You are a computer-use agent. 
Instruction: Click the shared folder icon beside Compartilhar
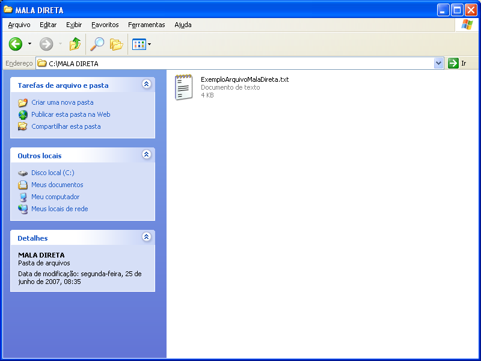click(x=23, y=126)
